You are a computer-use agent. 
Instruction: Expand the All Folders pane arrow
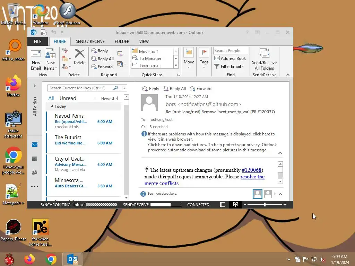35,86
